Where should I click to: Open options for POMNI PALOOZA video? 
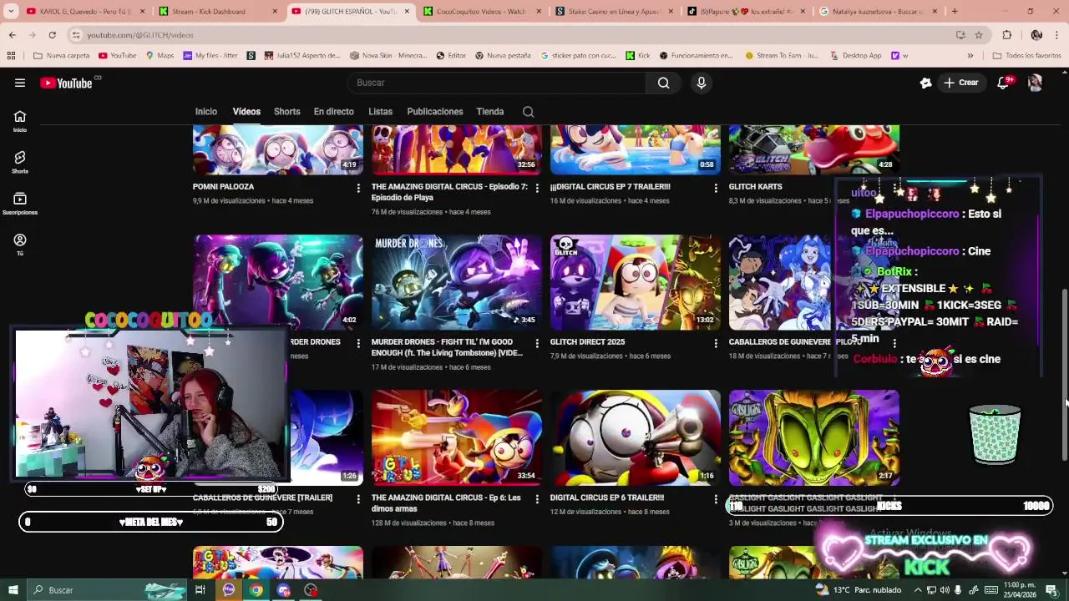pos(358,188)
